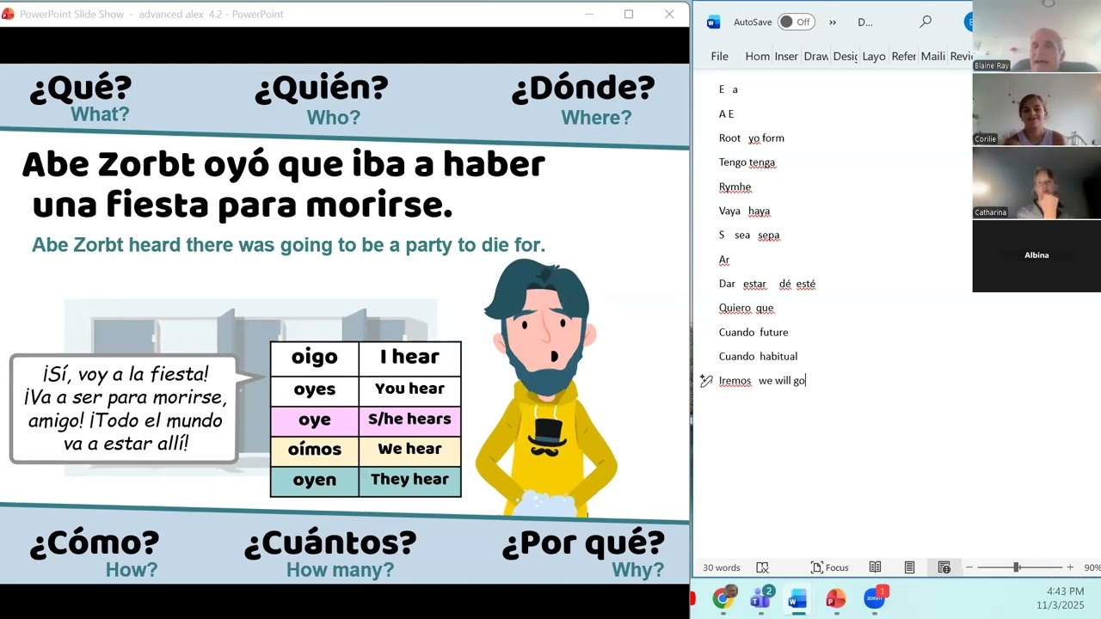Image resolution: width=1101 pixels, height=619 pixels.
Task: Click the 'Cuando future' line in Word
Action: [x=753, y=332]
